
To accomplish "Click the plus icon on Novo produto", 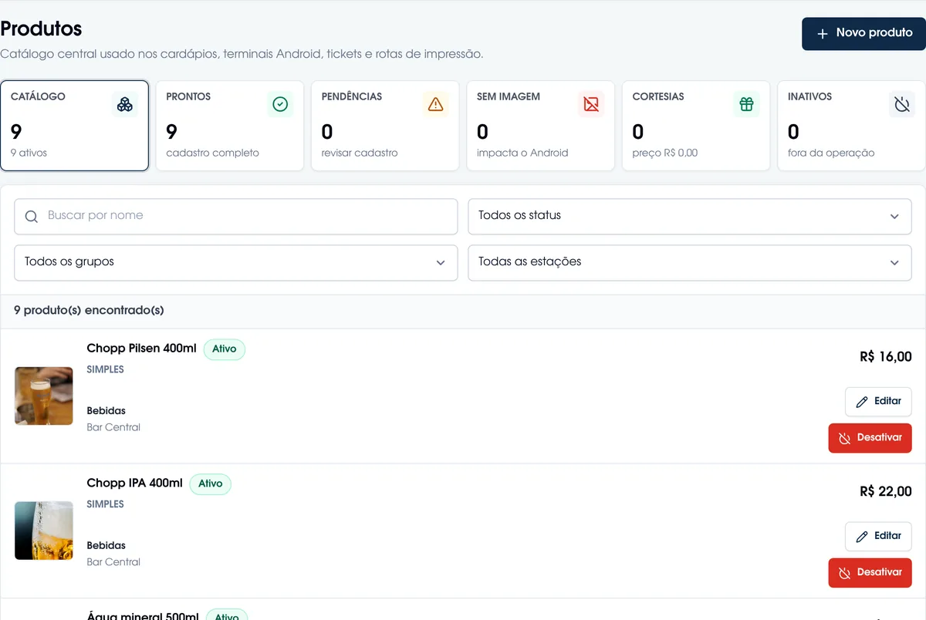I will [823, 34].
